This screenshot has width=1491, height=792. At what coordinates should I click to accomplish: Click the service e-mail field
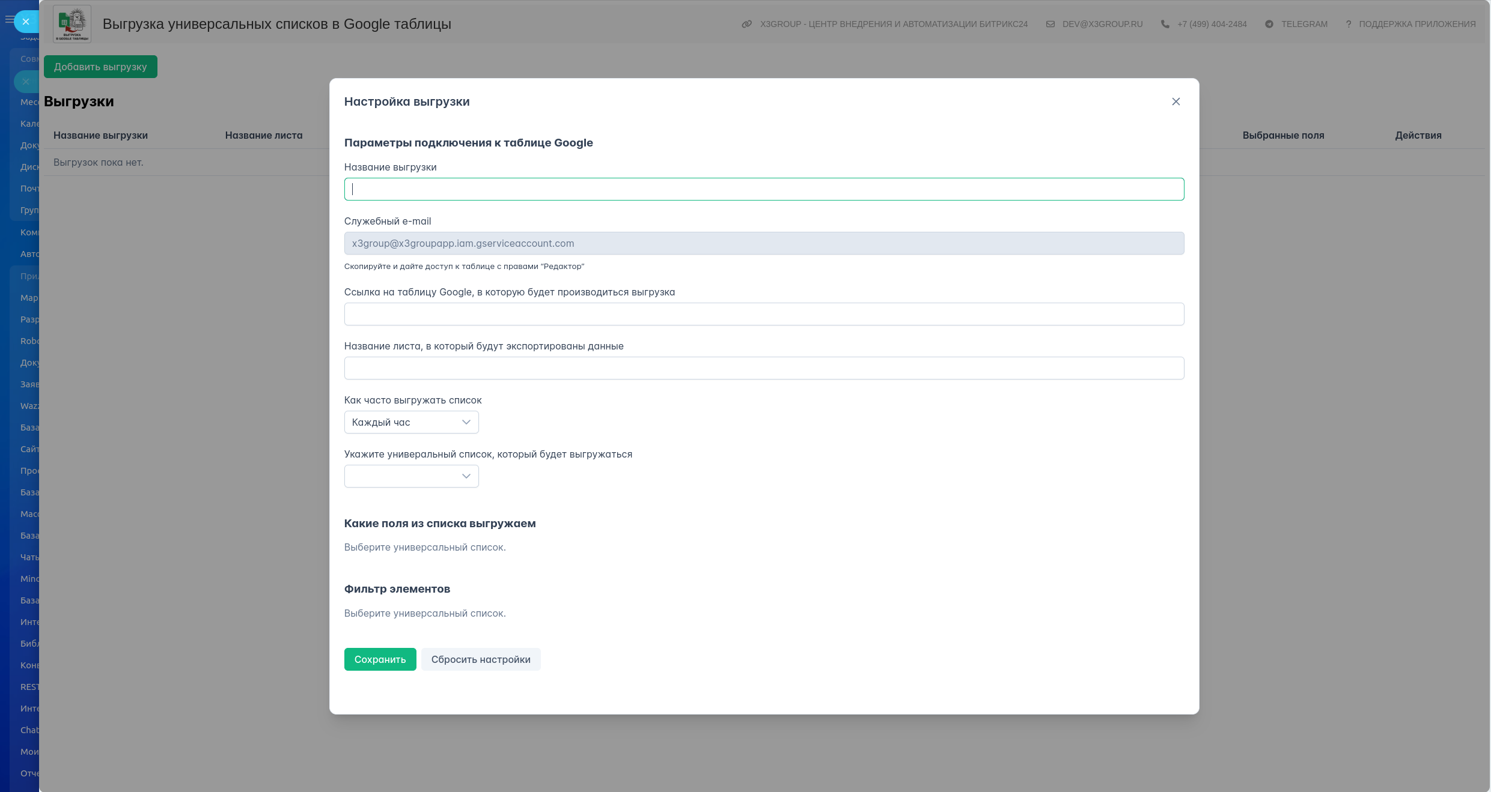(763, 243)
